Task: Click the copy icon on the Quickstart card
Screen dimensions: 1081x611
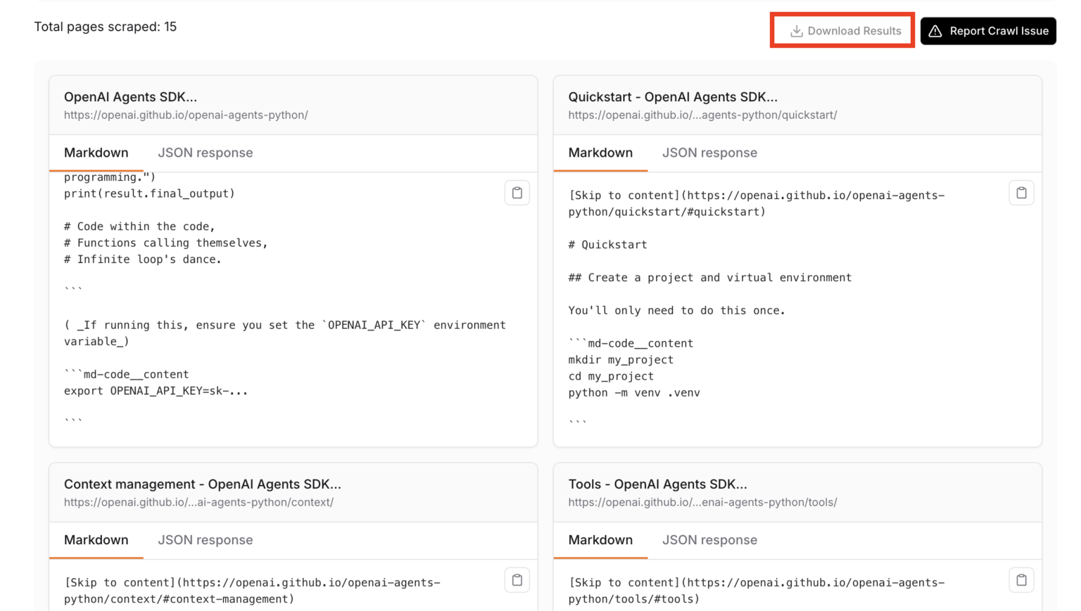Action: pyautogui.click(x=1021, y=193)
